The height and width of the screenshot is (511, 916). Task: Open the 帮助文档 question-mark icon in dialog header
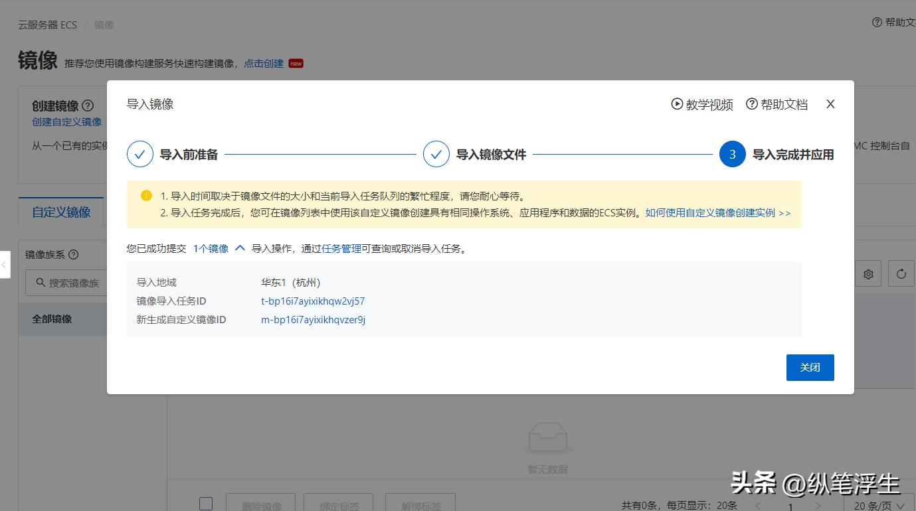click(x=751, y=104)
